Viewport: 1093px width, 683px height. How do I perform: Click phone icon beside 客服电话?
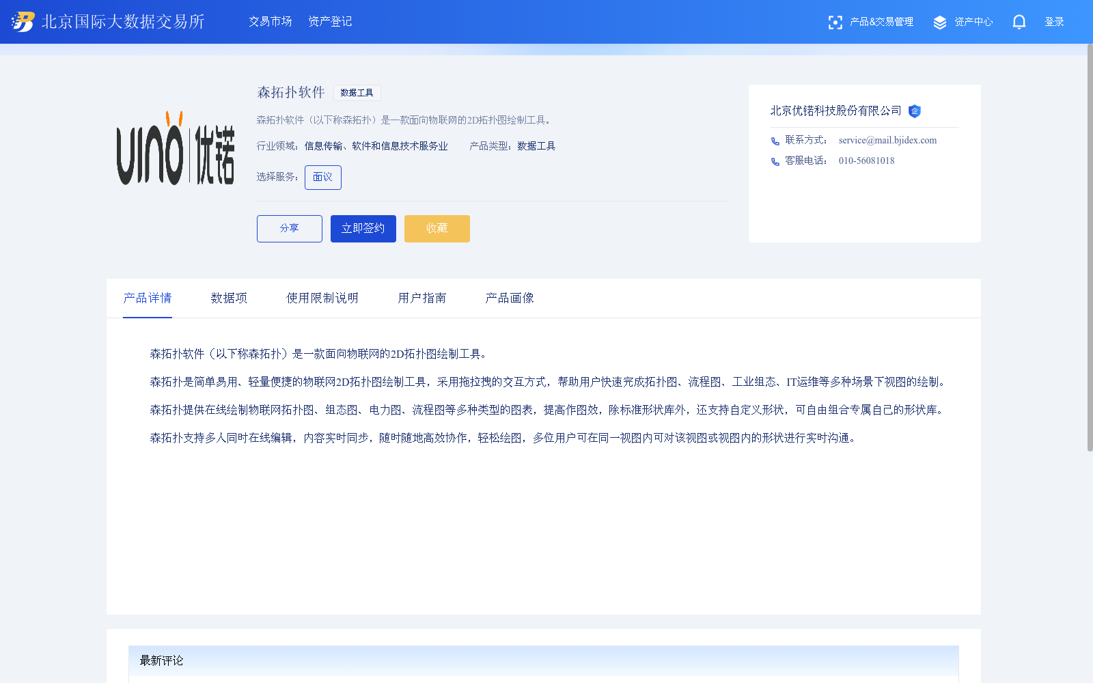coord(775,162)
